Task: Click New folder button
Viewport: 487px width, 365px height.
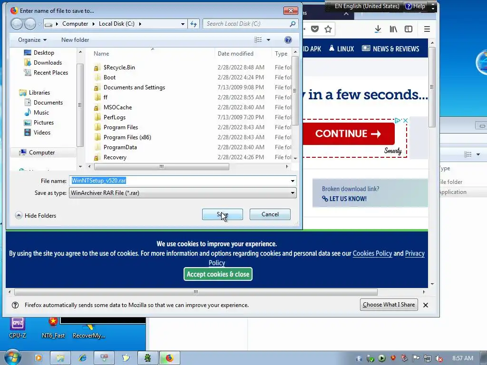Action: point(75,40)
